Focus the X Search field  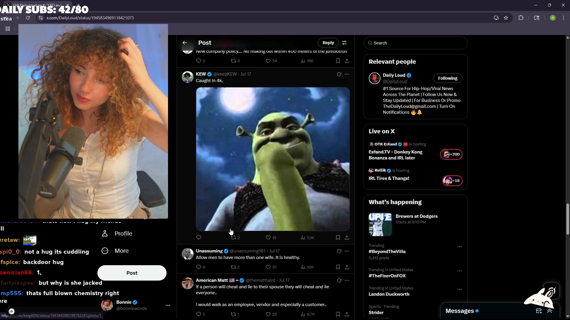(x=415, y=43)
